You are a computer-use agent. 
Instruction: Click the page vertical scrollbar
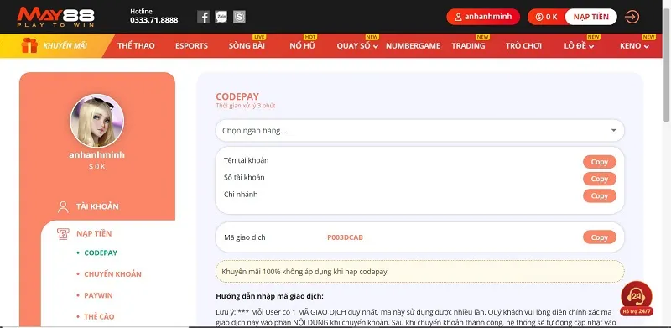tap(667, 60)
